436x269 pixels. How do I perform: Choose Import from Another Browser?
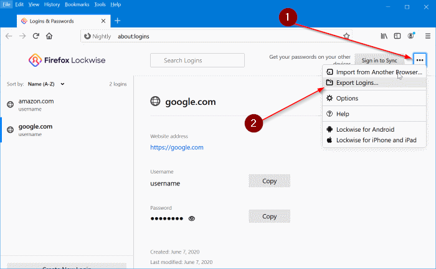tap(374, 72)
